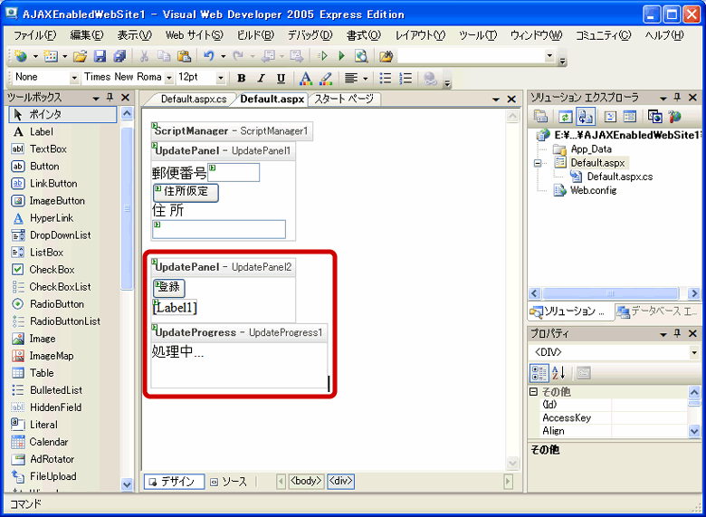Image resolution: width=706 pixels, height=517 pixels.
Task: Click the body tag navigator button
Action: (306, 481)
